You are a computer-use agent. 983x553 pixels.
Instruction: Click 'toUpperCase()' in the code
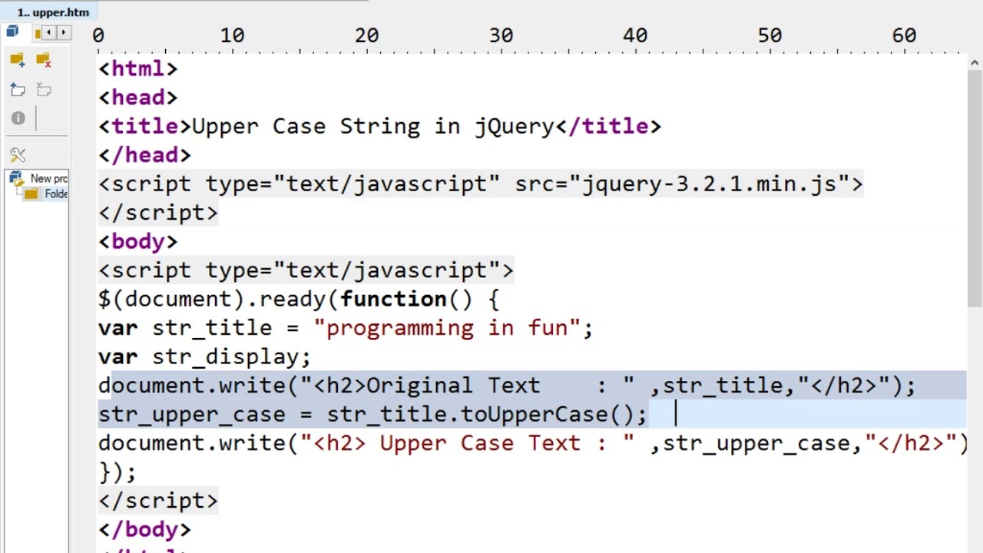(x=548, y=415)
